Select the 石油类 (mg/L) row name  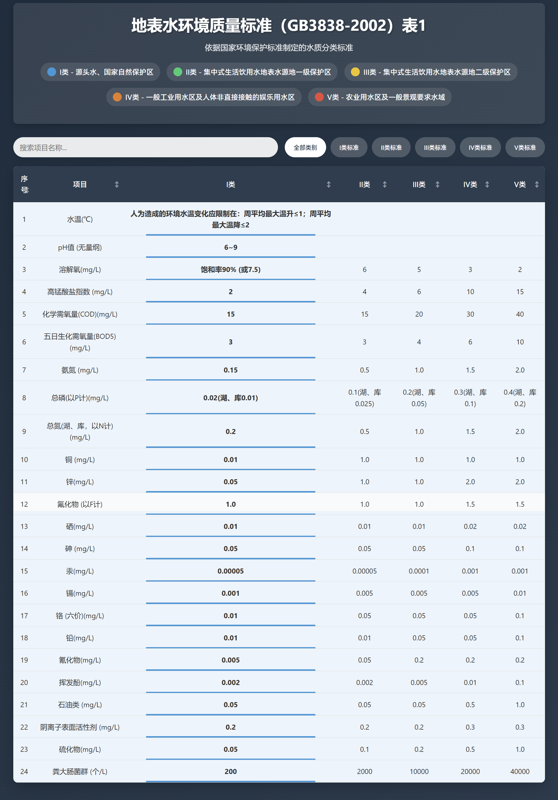click(80, 705)
